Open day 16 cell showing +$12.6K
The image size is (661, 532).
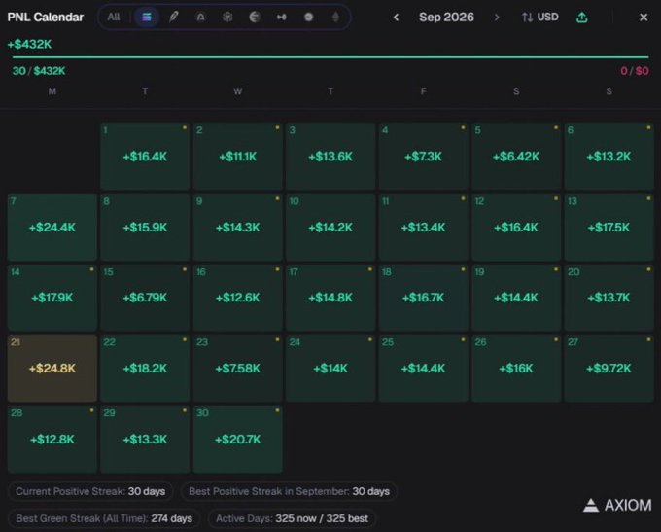tap(238, 298)
